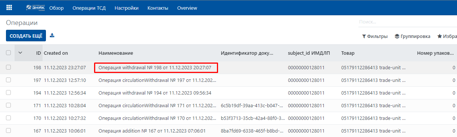Click the Товар cell in row 197
Screen dimensions: 457x137
(x=373, y=80)
